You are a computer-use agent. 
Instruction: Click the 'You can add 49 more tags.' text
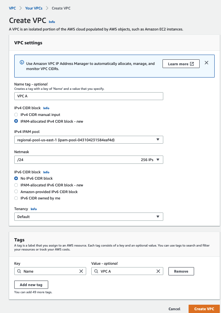pos(33,292)
